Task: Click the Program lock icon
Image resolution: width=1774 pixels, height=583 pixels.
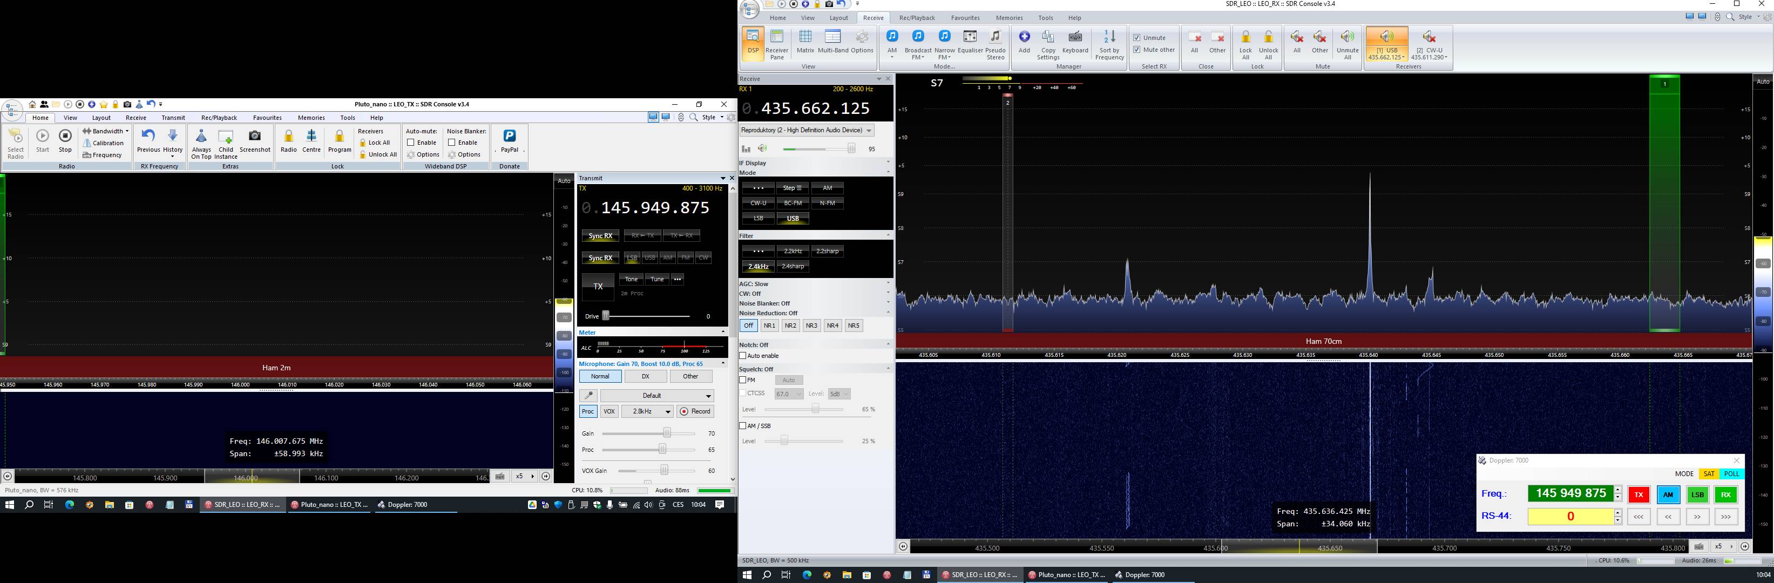Action: [340, 141]
